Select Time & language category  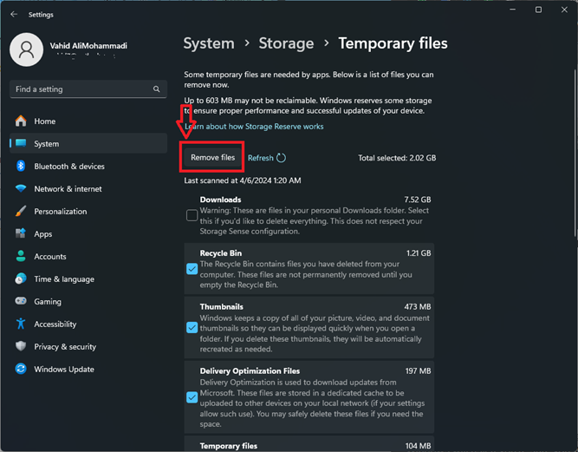pyautogui.click(x=88, y=278)
